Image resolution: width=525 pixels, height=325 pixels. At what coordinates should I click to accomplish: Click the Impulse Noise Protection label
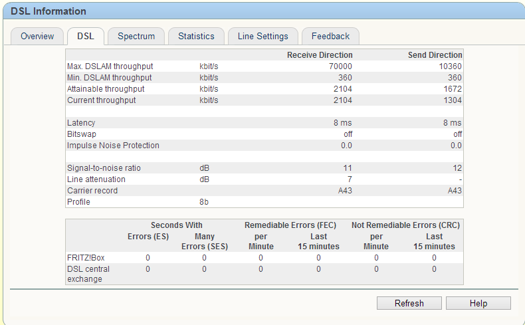click(x=113, y=146)
